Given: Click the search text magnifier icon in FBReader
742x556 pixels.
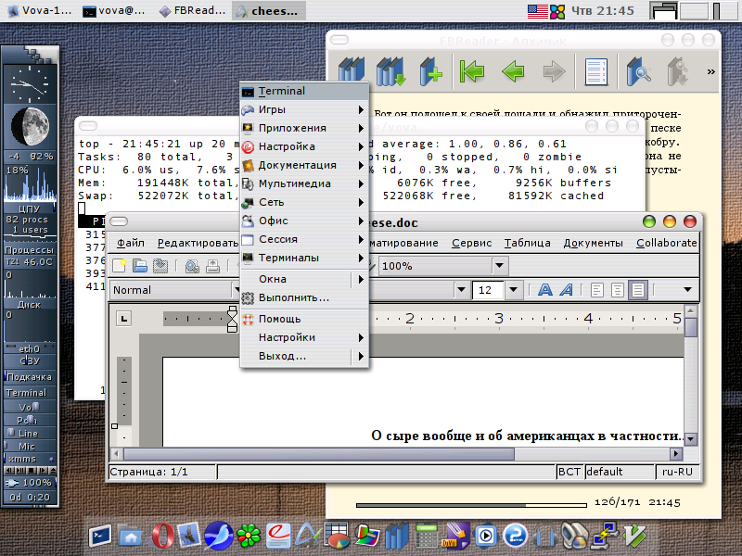Looking at the screenshot, I should tap(639, 71).
